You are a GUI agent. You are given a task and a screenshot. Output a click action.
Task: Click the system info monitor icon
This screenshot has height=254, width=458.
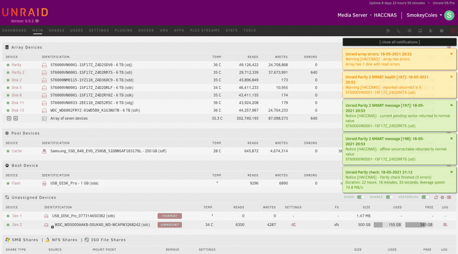pos(420,31)
